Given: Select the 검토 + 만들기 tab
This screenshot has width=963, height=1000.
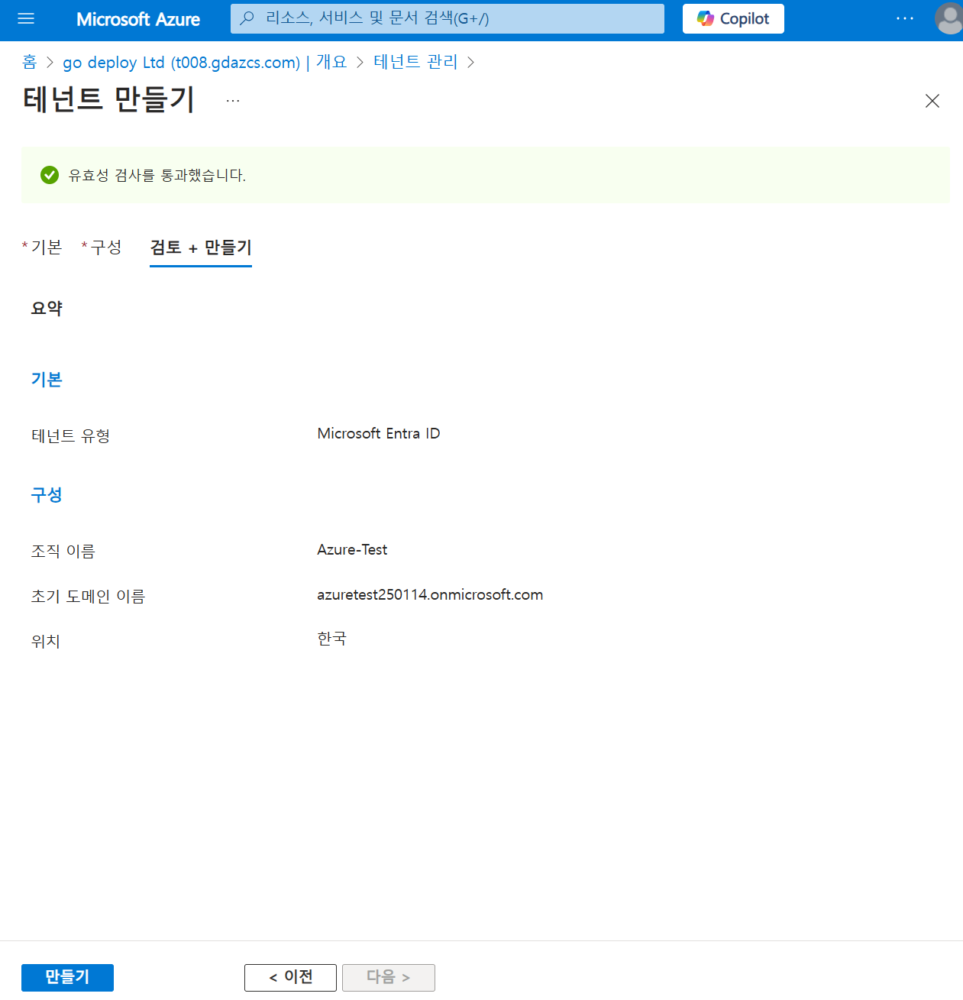Looking at the screenshot, I should coord(201,248).
